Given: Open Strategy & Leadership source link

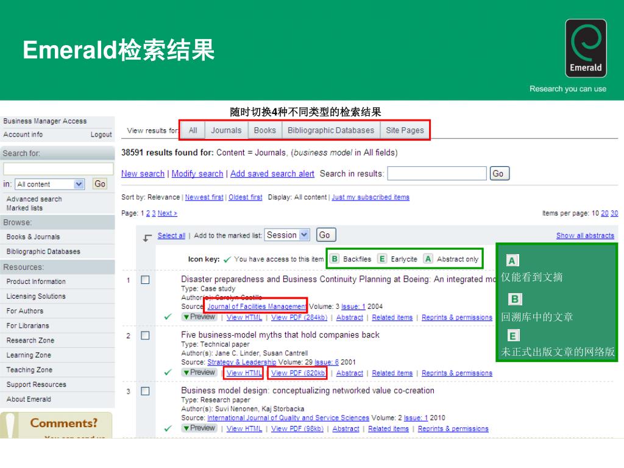Looking at the screenshot, I should (x=241, y=362).
